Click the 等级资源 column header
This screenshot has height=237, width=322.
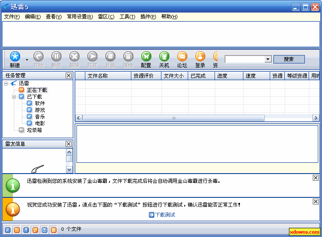tap(297, 76)
